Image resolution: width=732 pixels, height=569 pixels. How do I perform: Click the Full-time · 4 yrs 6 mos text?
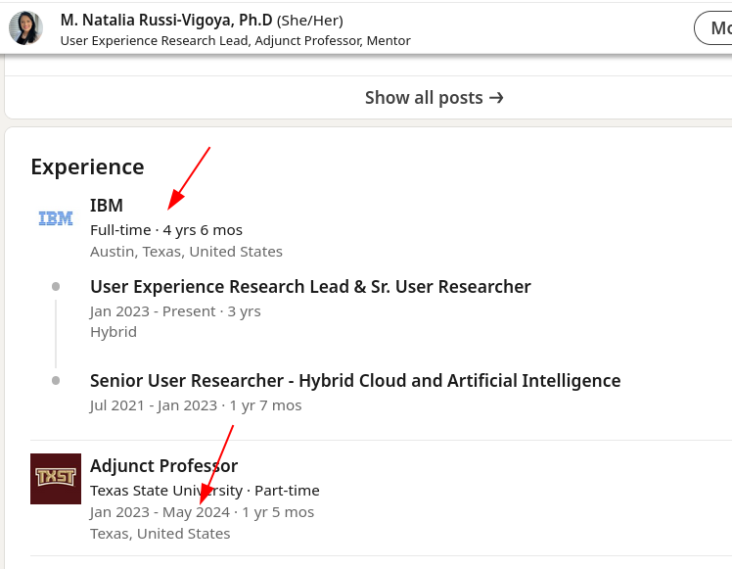point(166,230)
